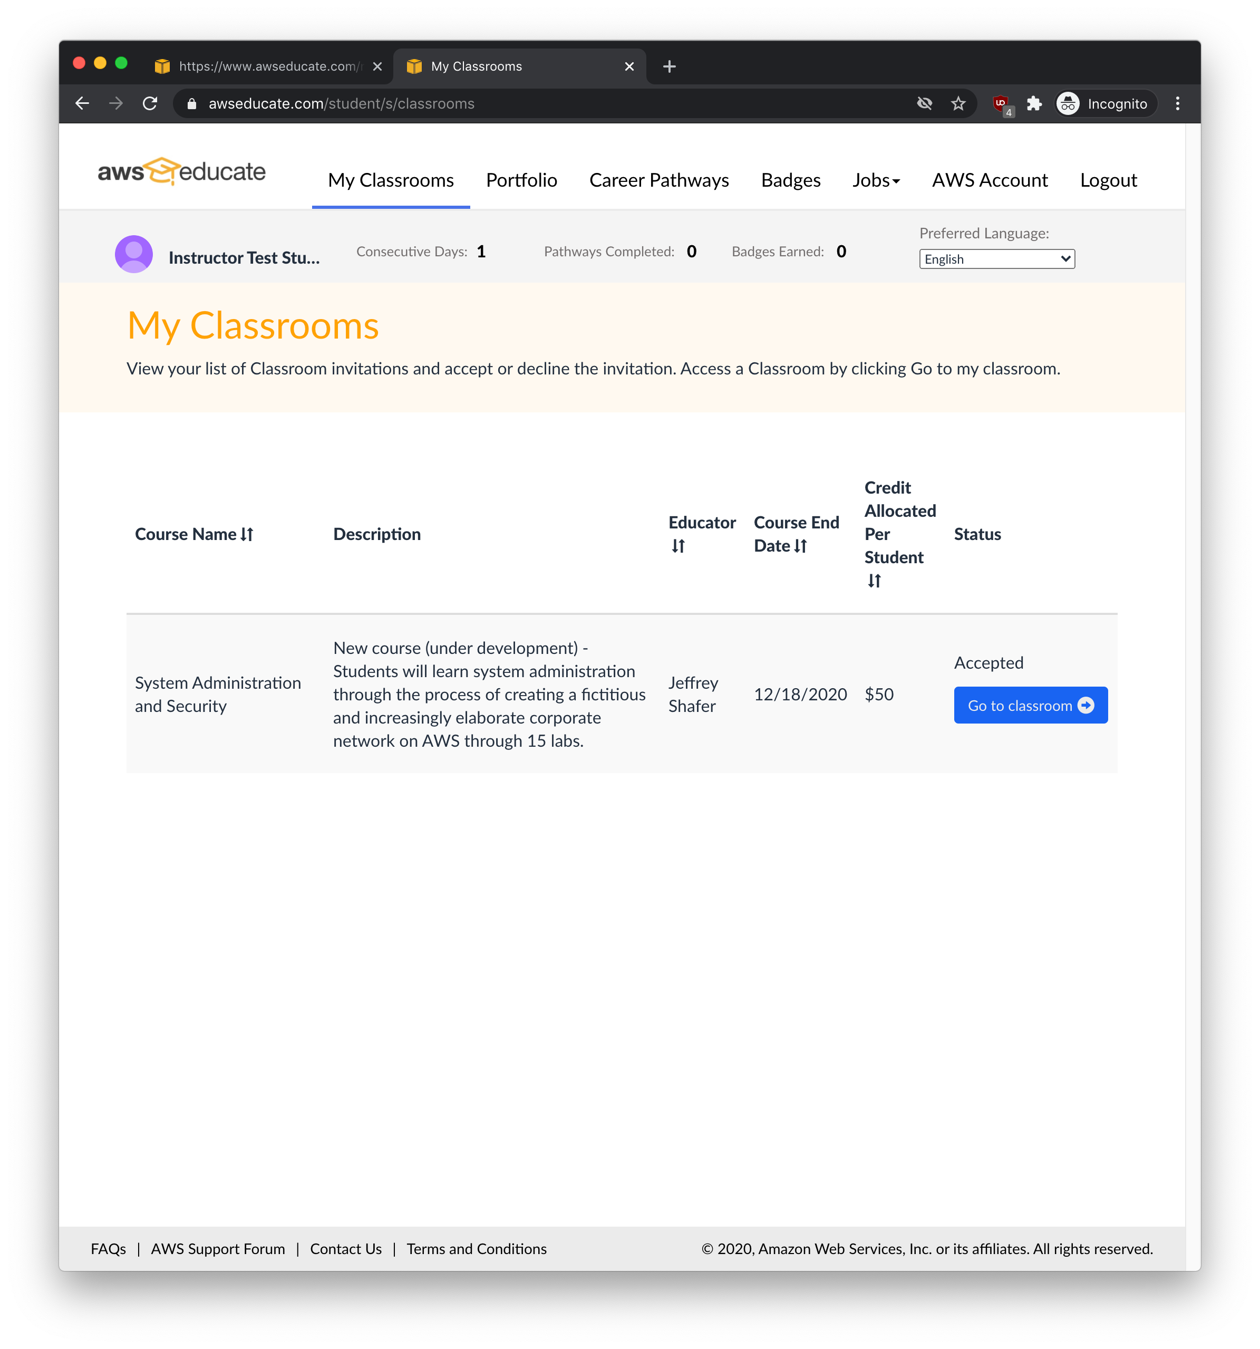Viewport: 1260px width, 1349px height.
Task: Click the crossed-out eye tracking icon
Action: (x=924, y=103)
